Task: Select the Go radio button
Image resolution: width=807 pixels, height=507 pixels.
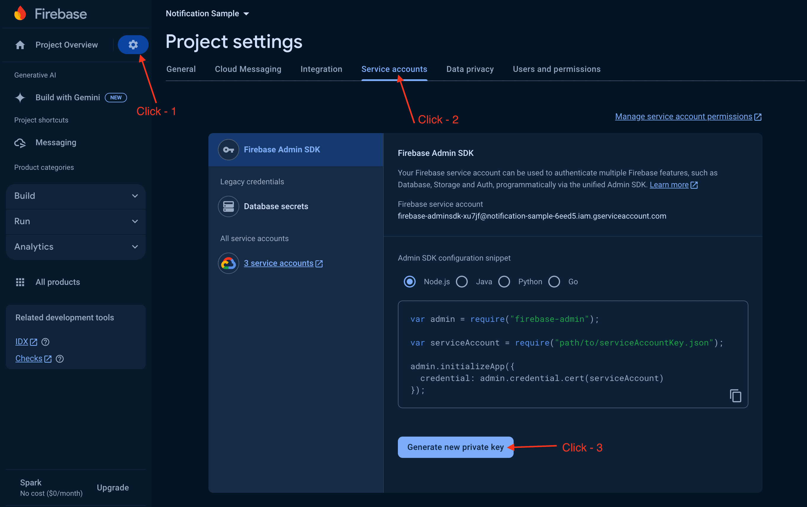Action: (x=554, y=282)
